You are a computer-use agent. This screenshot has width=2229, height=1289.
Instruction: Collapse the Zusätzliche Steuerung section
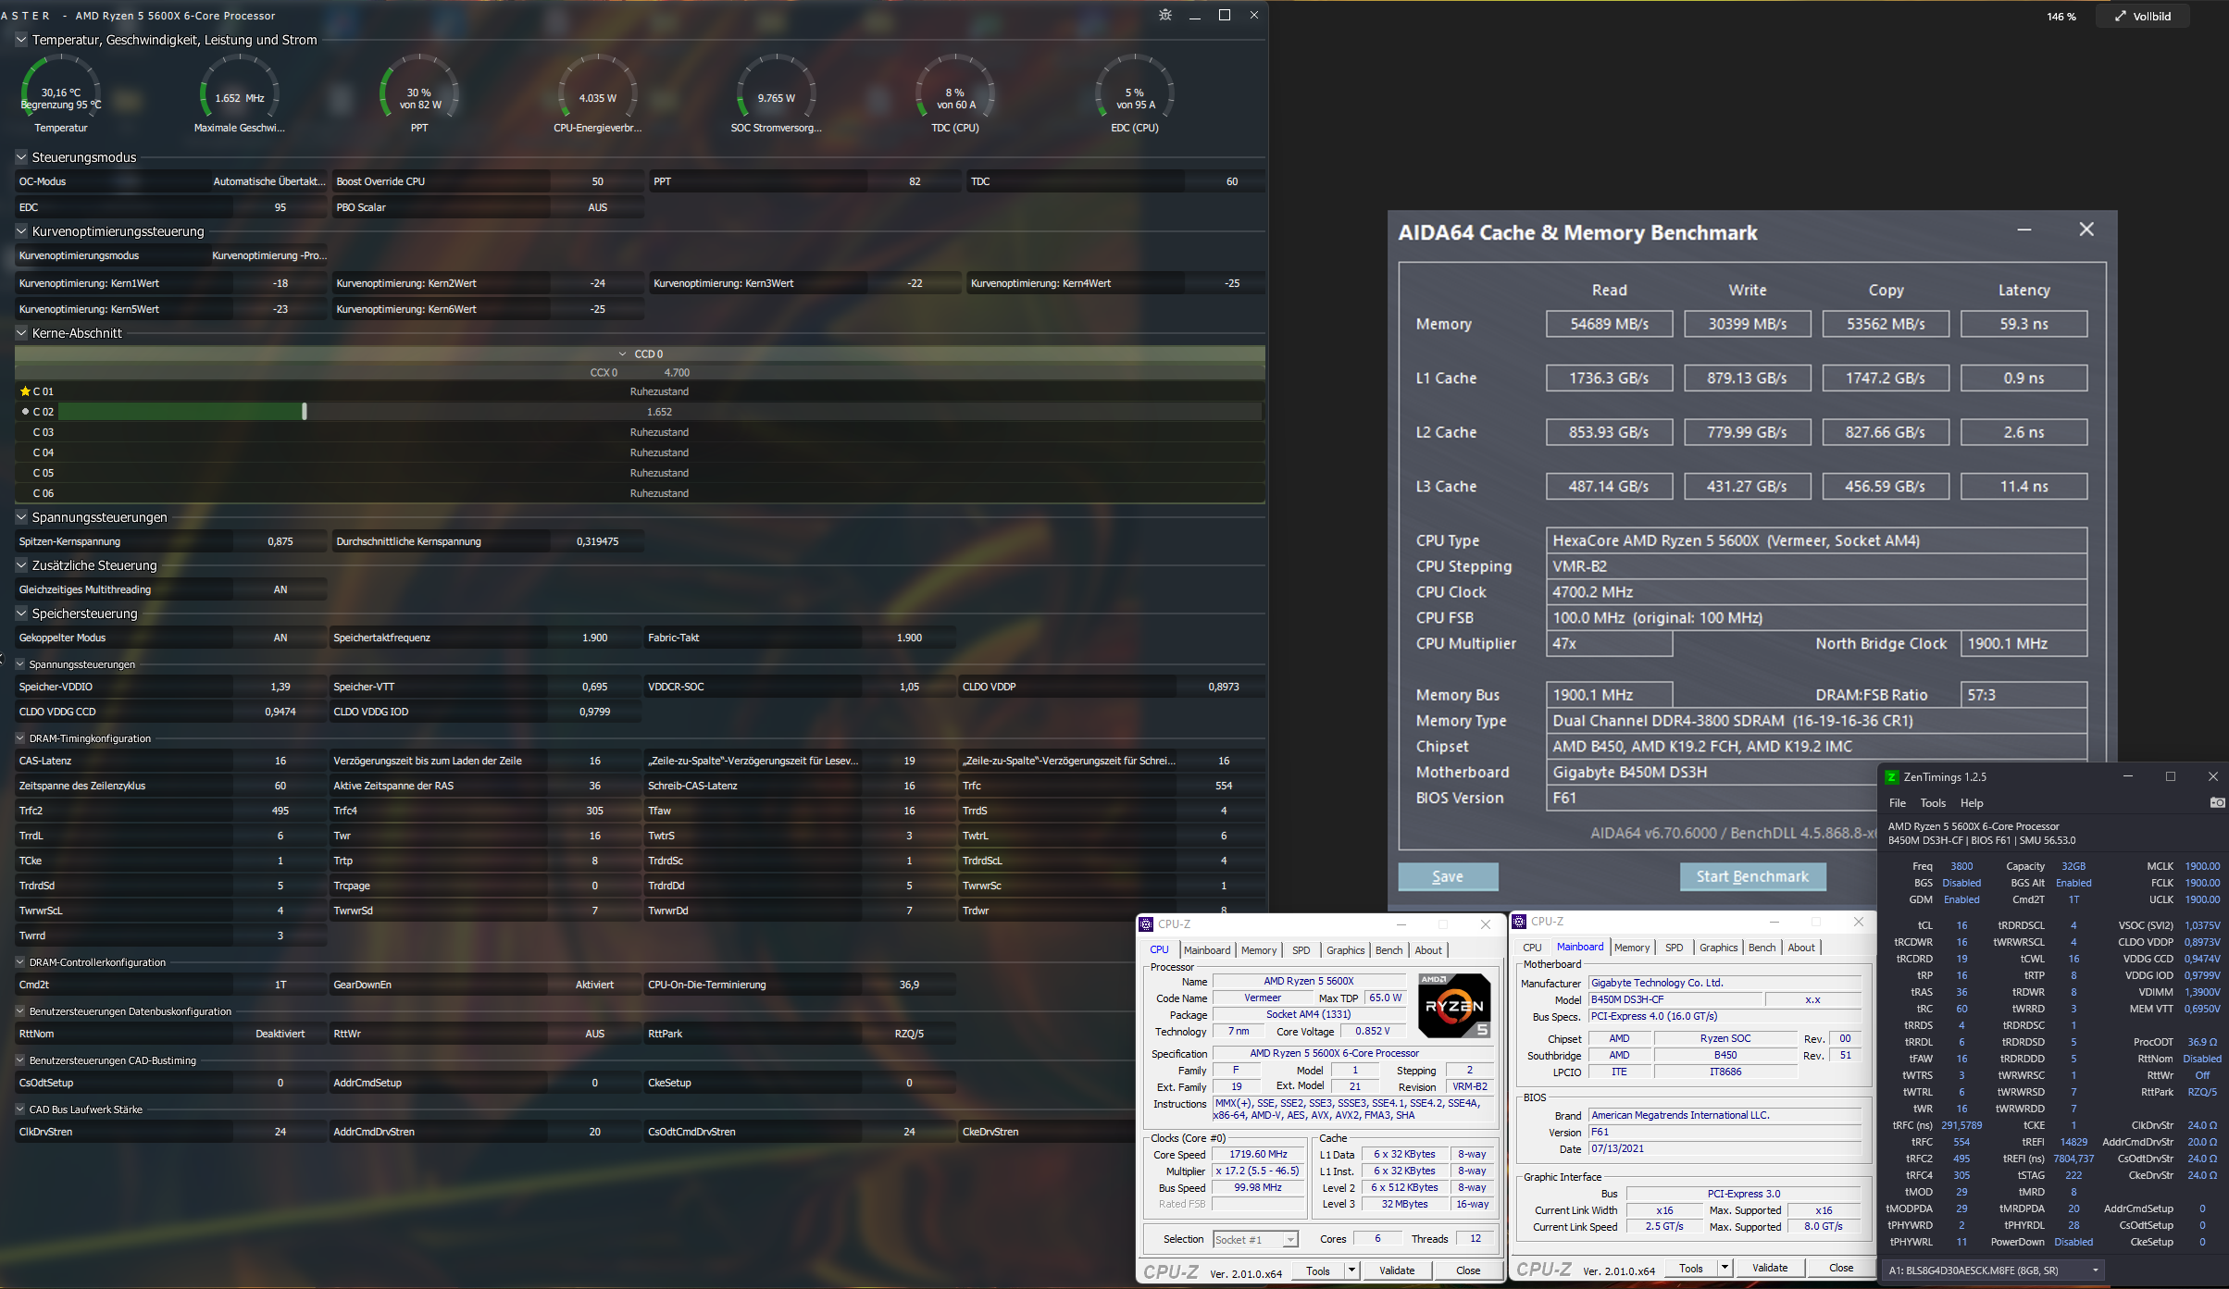click(21, 565)
